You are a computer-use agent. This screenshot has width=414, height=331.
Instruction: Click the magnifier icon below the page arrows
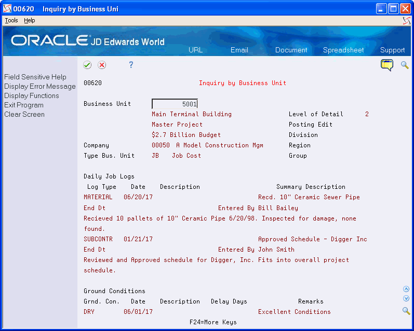[406, 311]
